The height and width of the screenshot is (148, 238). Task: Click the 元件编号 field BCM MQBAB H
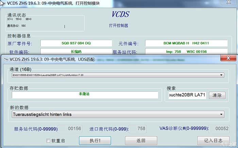(186, 43)
